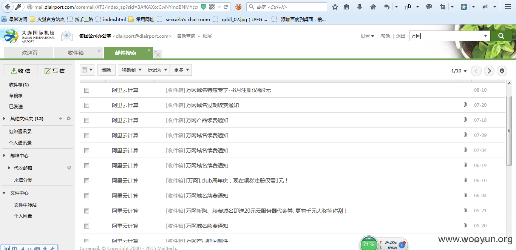The height and width of the screenshot is (250, 516).
Task: Open the search box options arrow
Action: pos(486,36)
